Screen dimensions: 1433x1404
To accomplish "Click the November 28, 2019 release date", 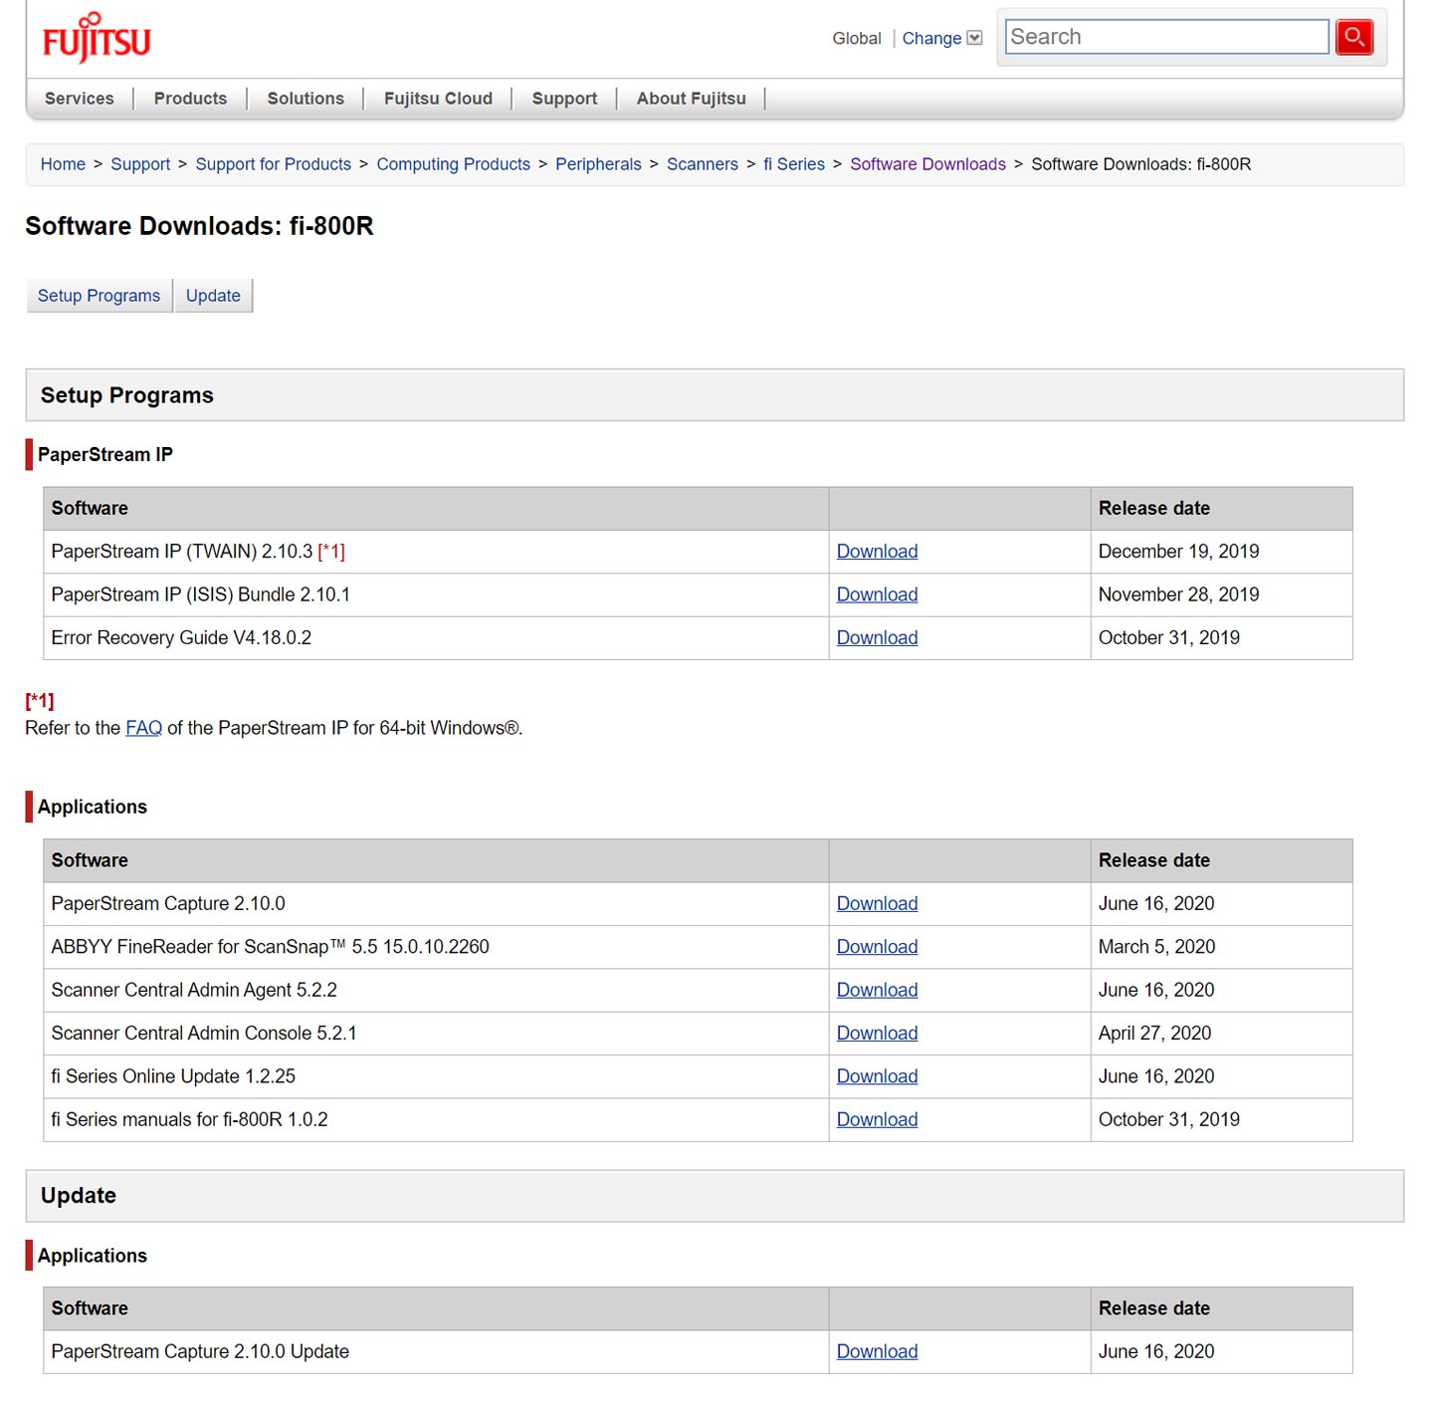I will coord(1178,594).
